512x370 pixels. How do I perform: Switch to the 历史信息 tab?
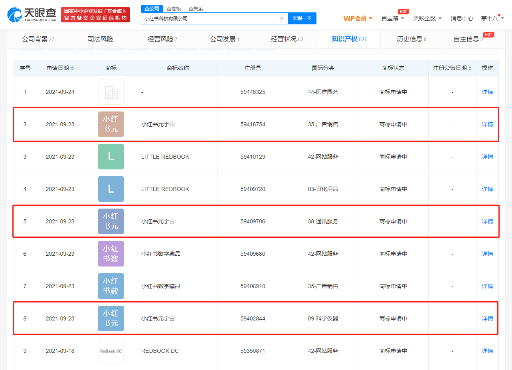click(411, 39)
